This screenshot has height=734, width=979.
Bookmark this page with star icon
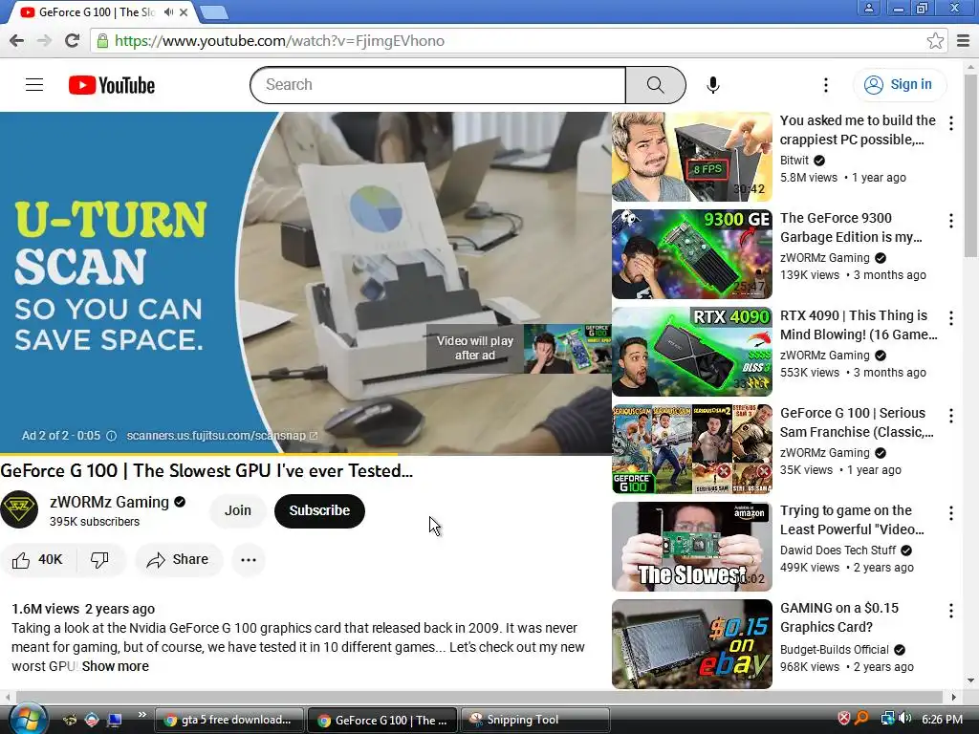pos(935,41)
